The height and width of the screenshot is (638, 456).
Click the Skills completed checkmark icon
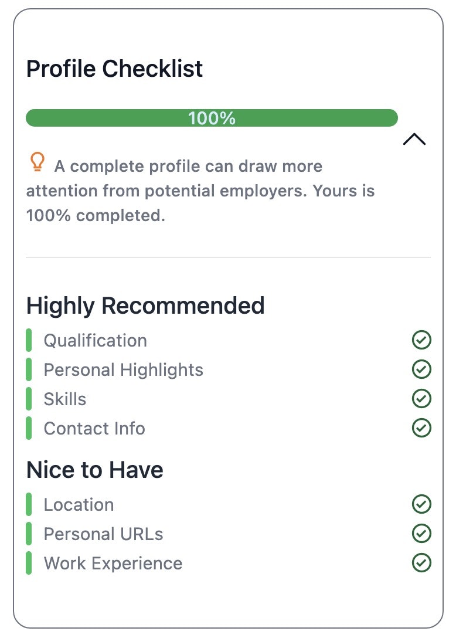click(421, 398)
